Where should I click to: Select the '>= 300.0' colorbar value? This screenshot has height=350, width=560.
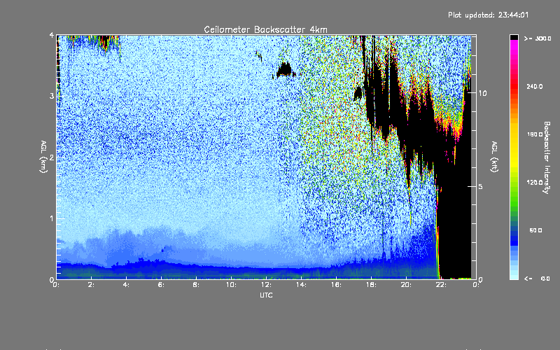pos(538,38)
